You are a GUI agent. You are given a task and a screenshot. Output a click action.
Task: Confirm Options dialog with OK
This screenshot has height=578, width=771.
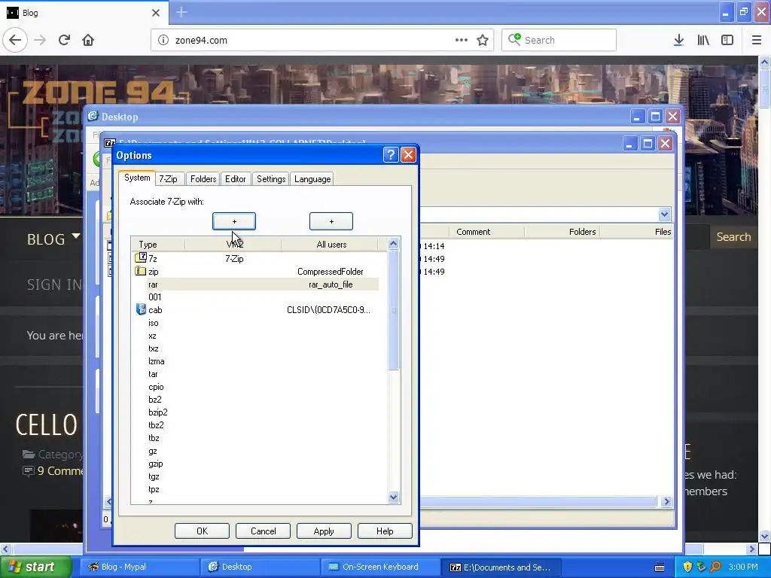(202, 531)
